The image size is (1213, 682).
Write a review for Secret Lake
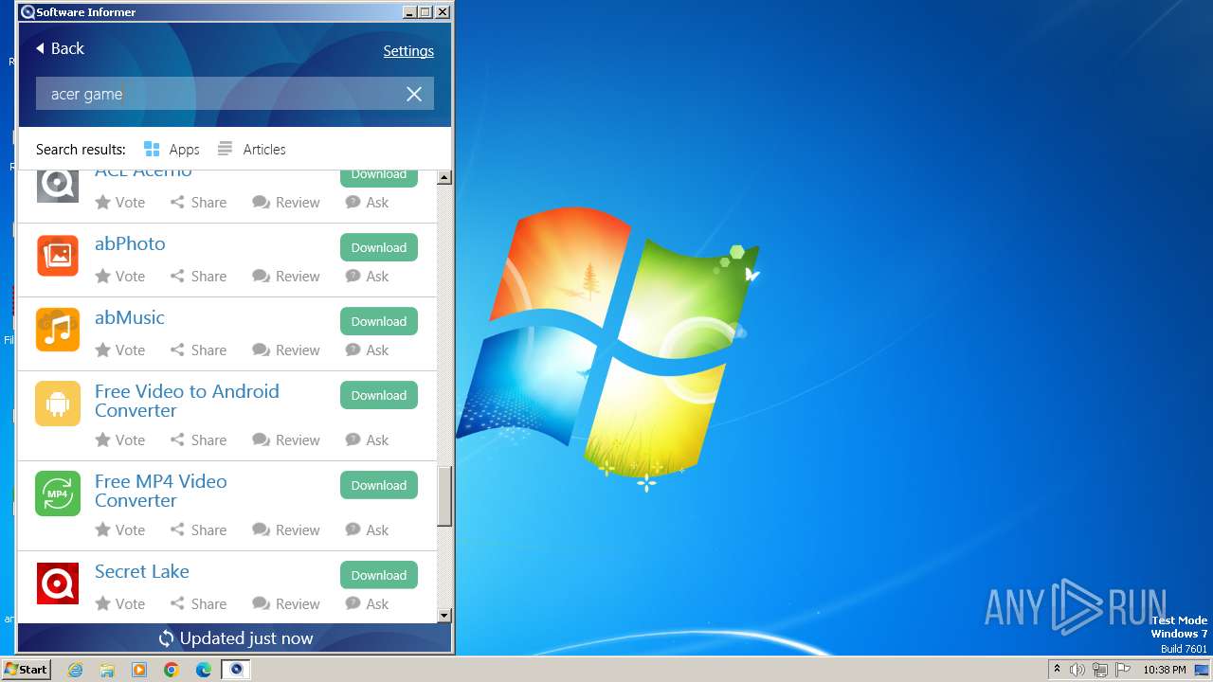[x=286, y=604]
